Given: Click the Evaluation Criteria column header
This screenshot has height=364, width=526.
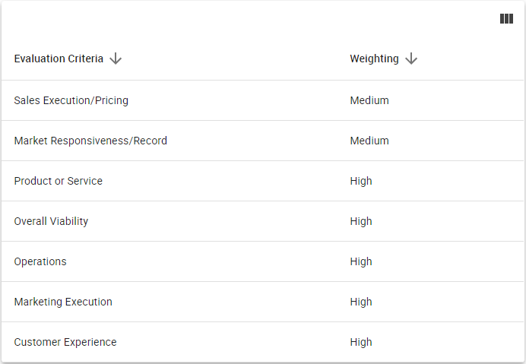Looking at the screenshot, I should coord(59,59).
